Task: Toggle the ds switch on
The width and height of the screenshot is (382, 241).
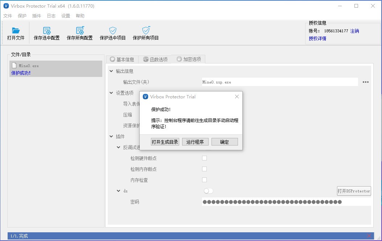Action: coord(208,191)
